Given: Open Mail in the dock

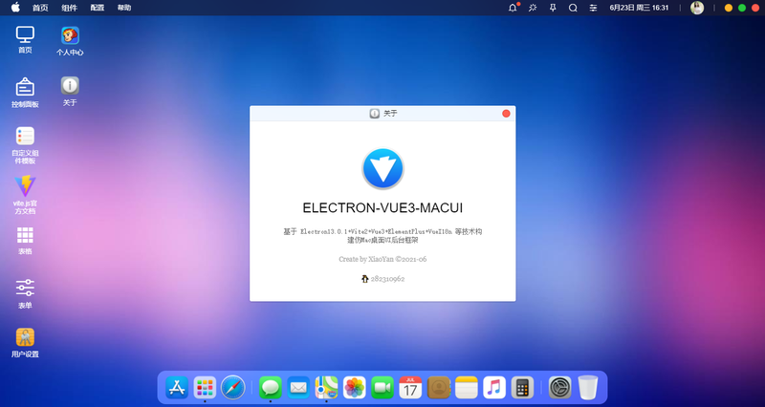Looking at the screenshot, I should point(298,388).
